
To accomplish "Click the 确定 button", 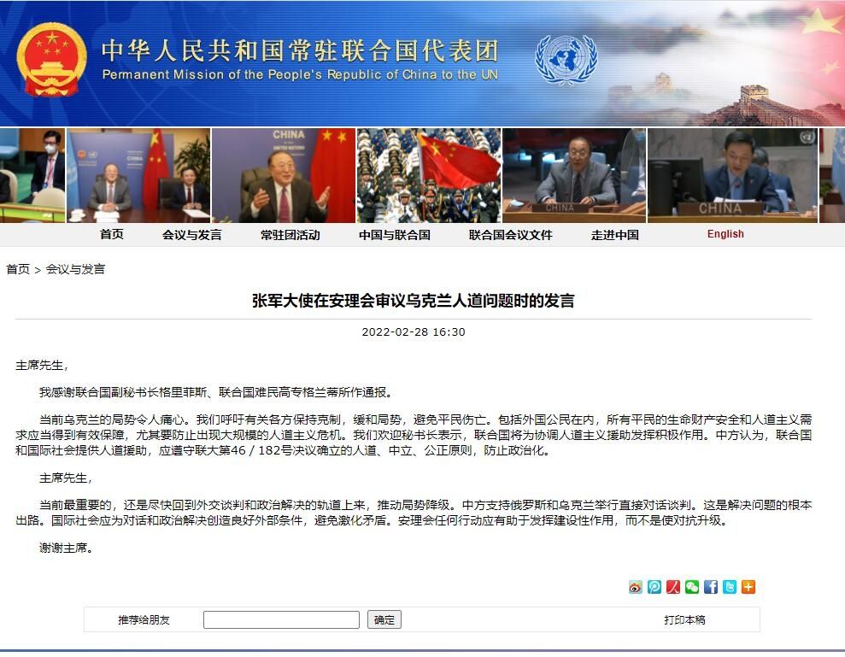I will click(384, 619).
